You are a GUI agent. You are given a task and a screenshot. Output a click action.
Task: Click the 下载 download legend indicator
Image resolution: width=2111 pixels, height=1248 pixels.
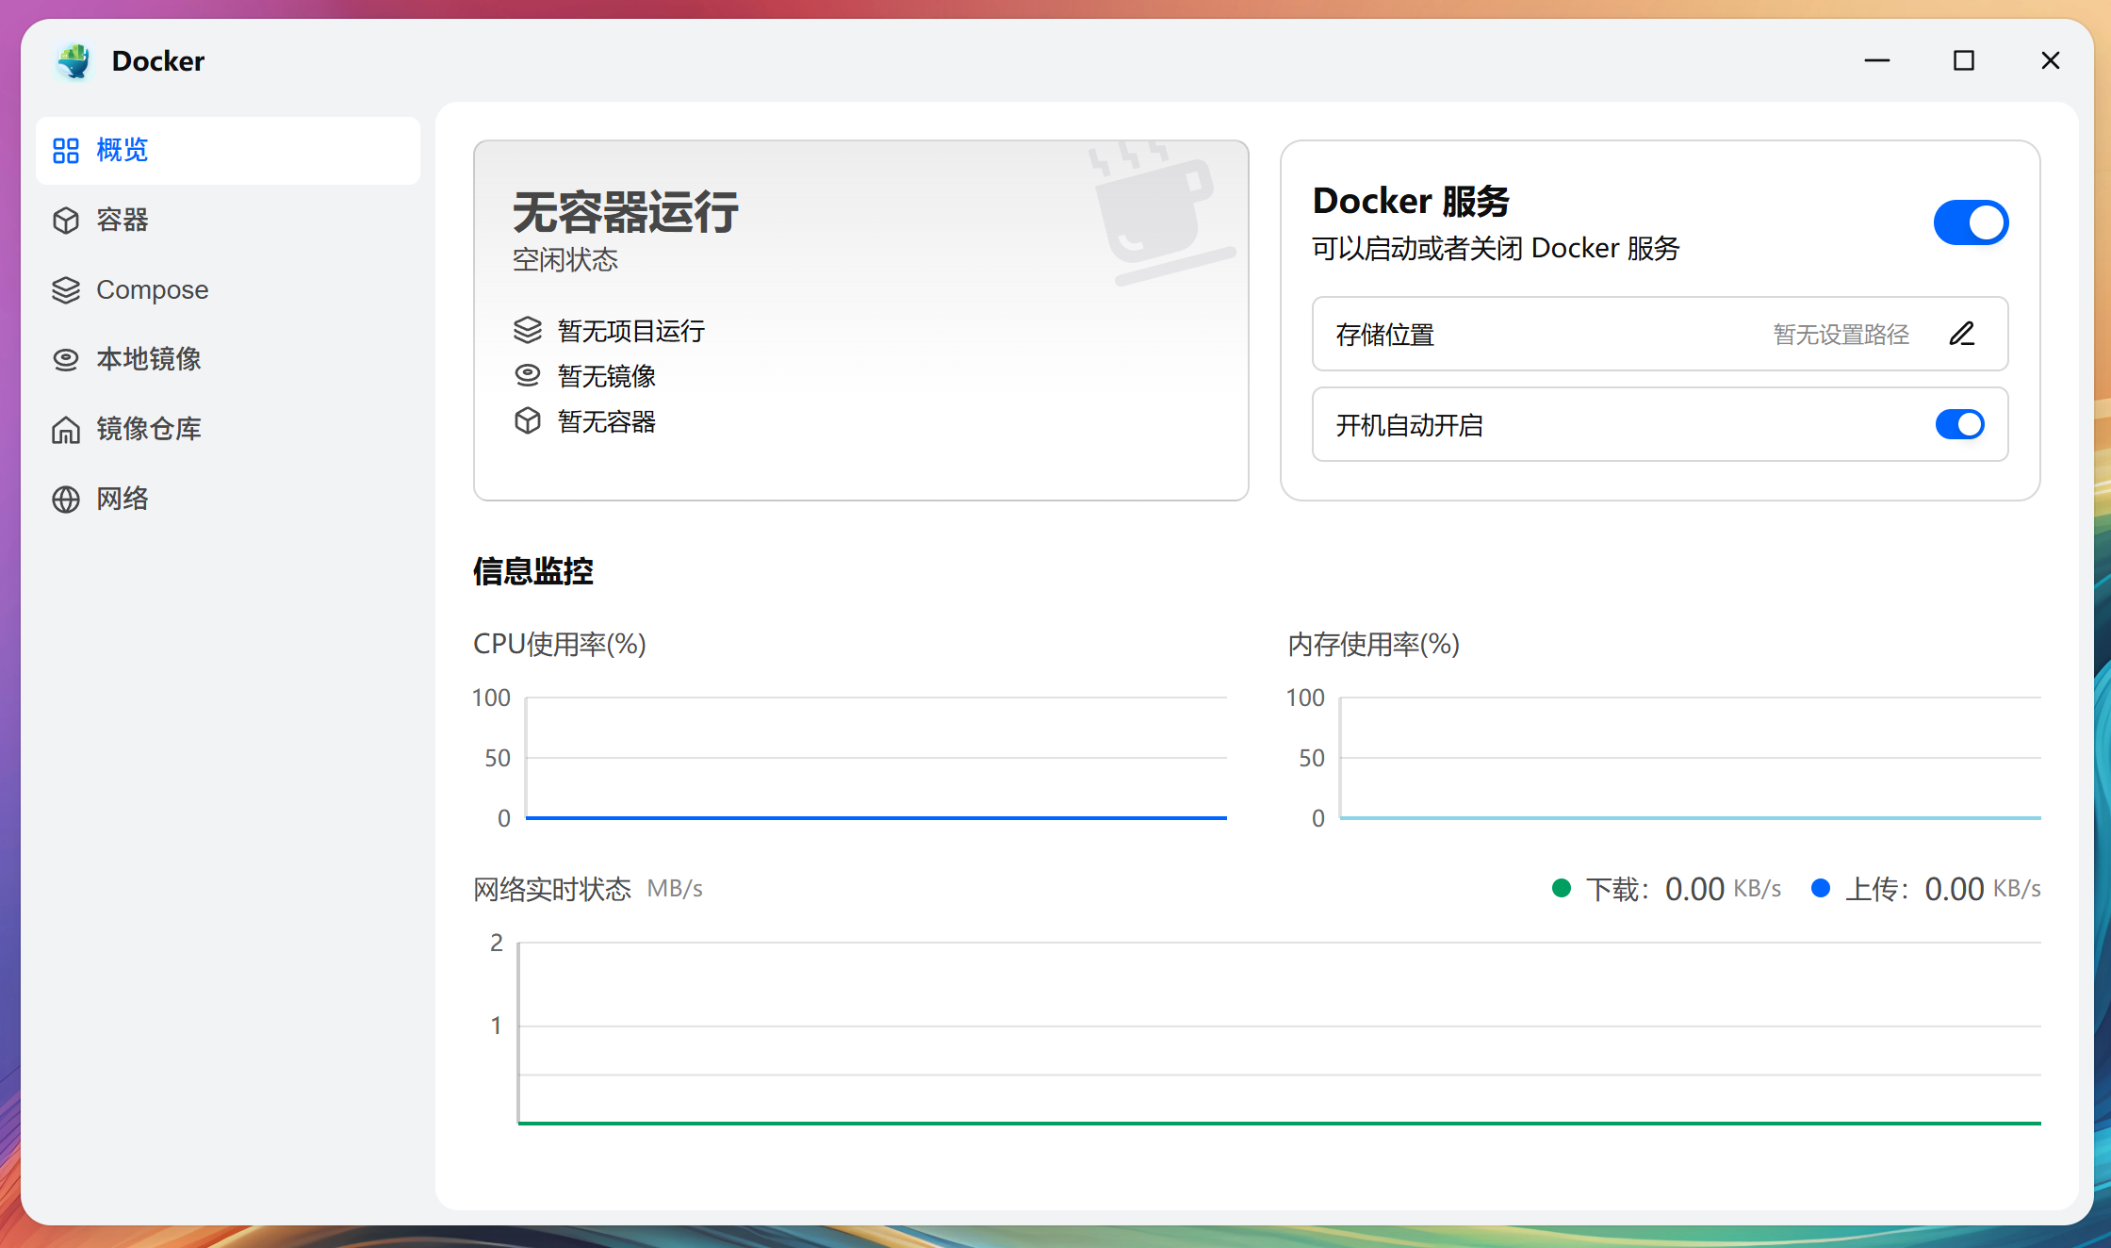(1563, 887)
